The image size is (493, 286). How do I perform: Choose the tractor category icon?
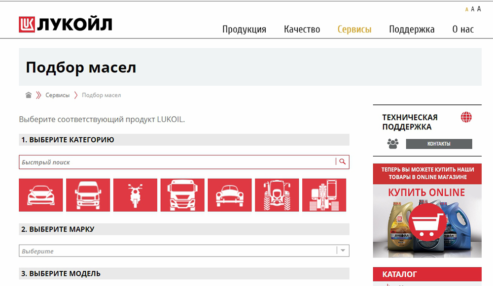pos(277,195)
